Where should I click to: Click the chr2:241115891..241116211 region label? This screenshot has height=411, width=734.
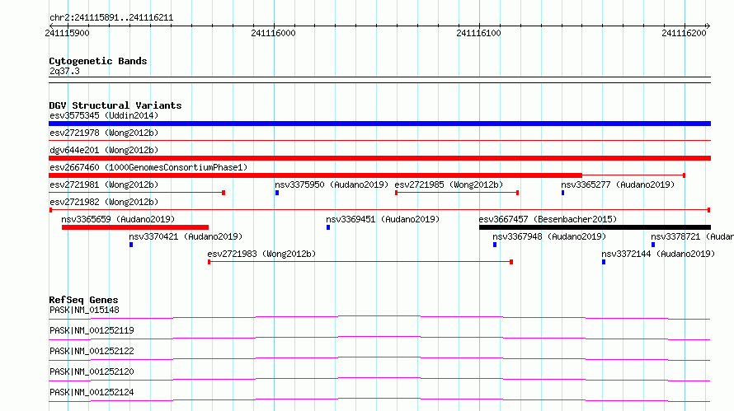point(111,18)
